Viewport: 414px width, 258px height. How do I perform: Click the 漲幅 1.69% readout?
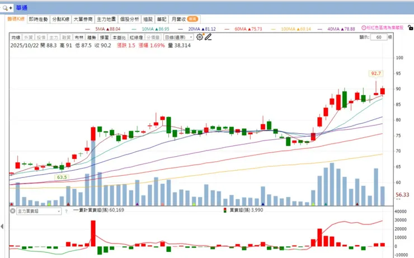click(x=152, y=45)
